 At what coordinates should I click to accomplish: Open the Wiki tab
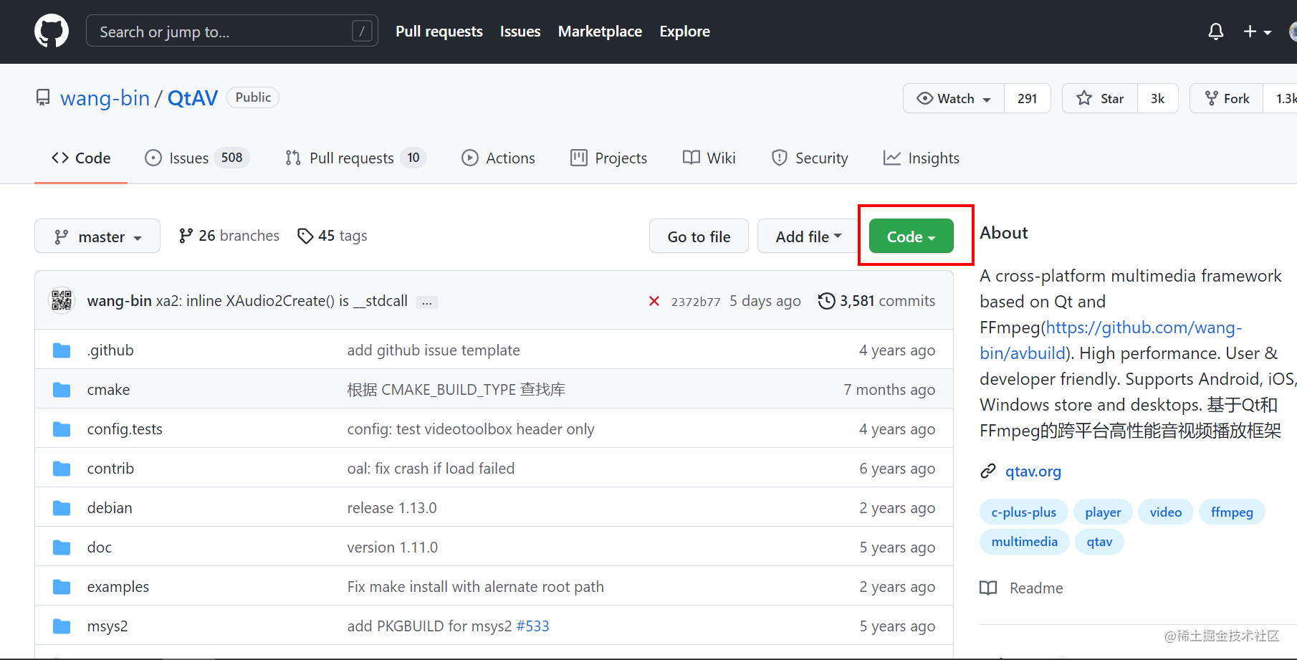(x=709, y=158)
